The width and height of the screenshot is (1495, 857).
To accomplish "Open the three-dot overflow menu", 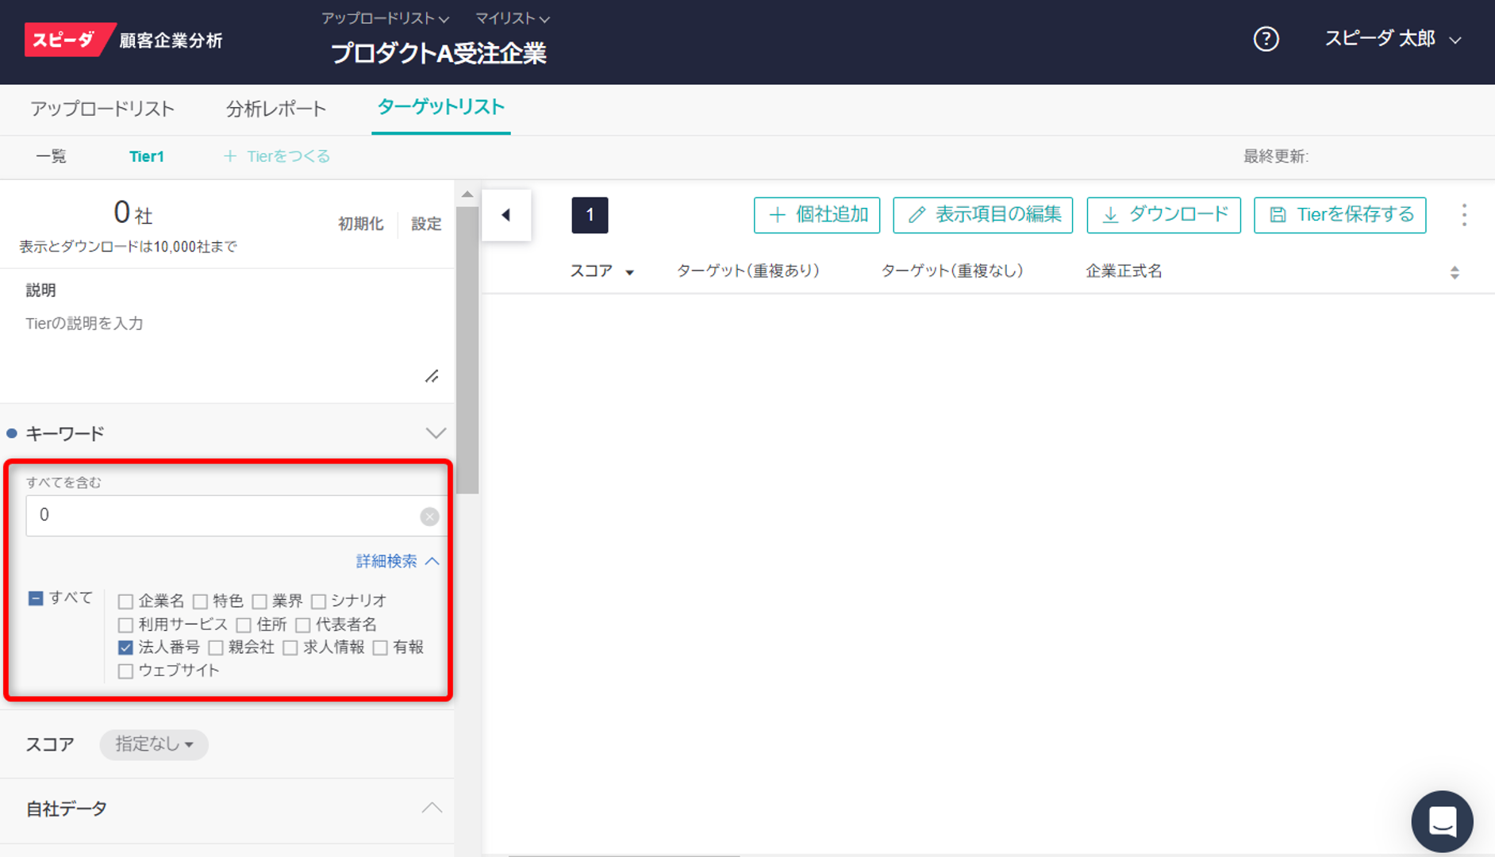I will [x=1464, y=215].
